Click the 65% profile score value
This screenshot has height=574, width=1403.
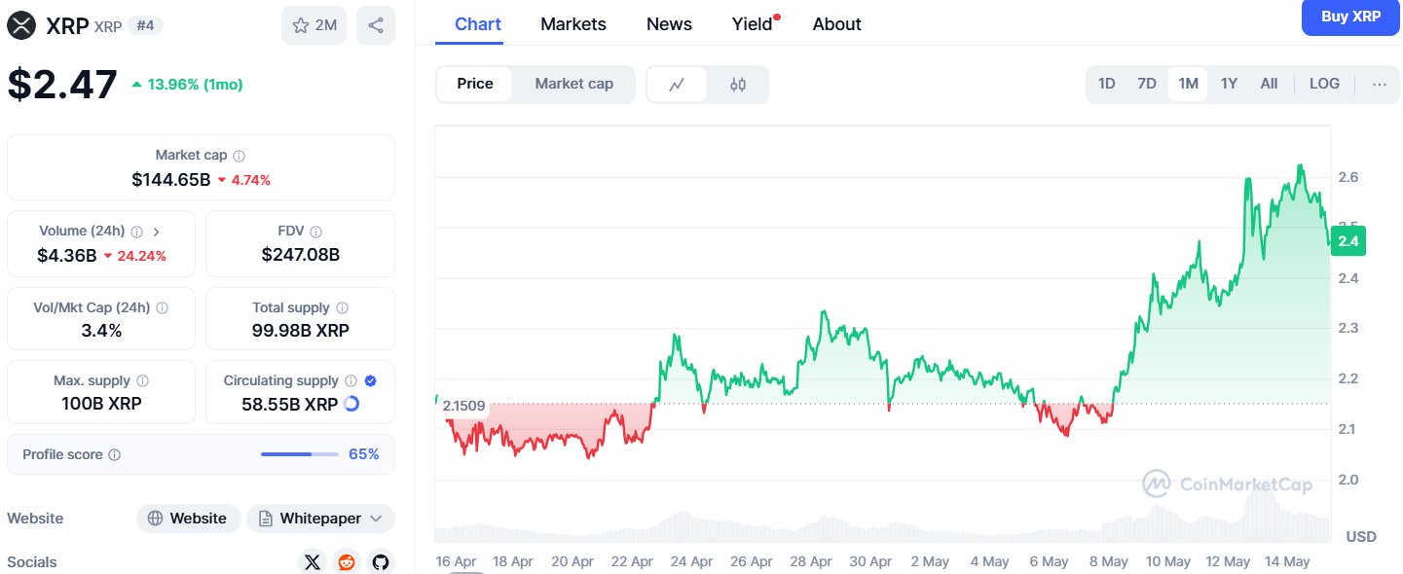(x=364, y=454)
